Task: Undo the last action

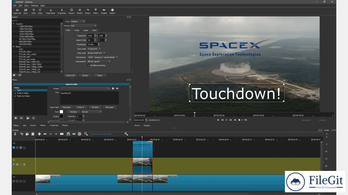Action: [33, 11]
